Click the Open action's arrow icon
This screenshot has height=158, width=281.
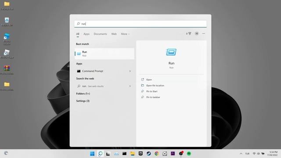(142, 79)
